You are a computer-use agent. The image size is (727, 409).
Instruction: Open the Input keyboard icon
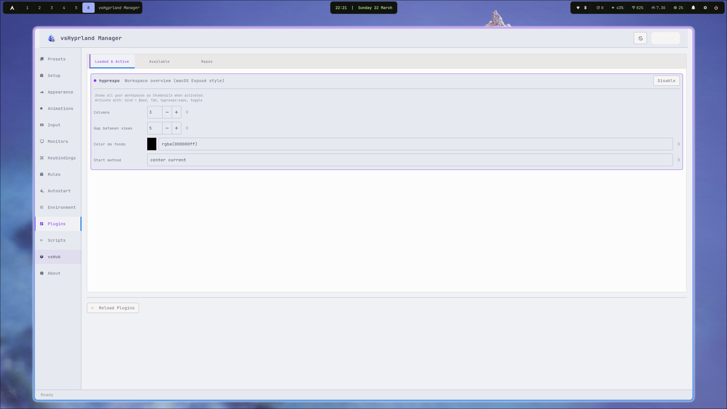[x=42, y=125]
